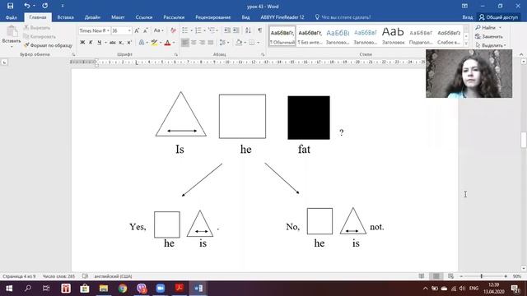This screenshot has height=296, width=527.
Task: Click the numbered list icon
Action: [x=198, y=30]
